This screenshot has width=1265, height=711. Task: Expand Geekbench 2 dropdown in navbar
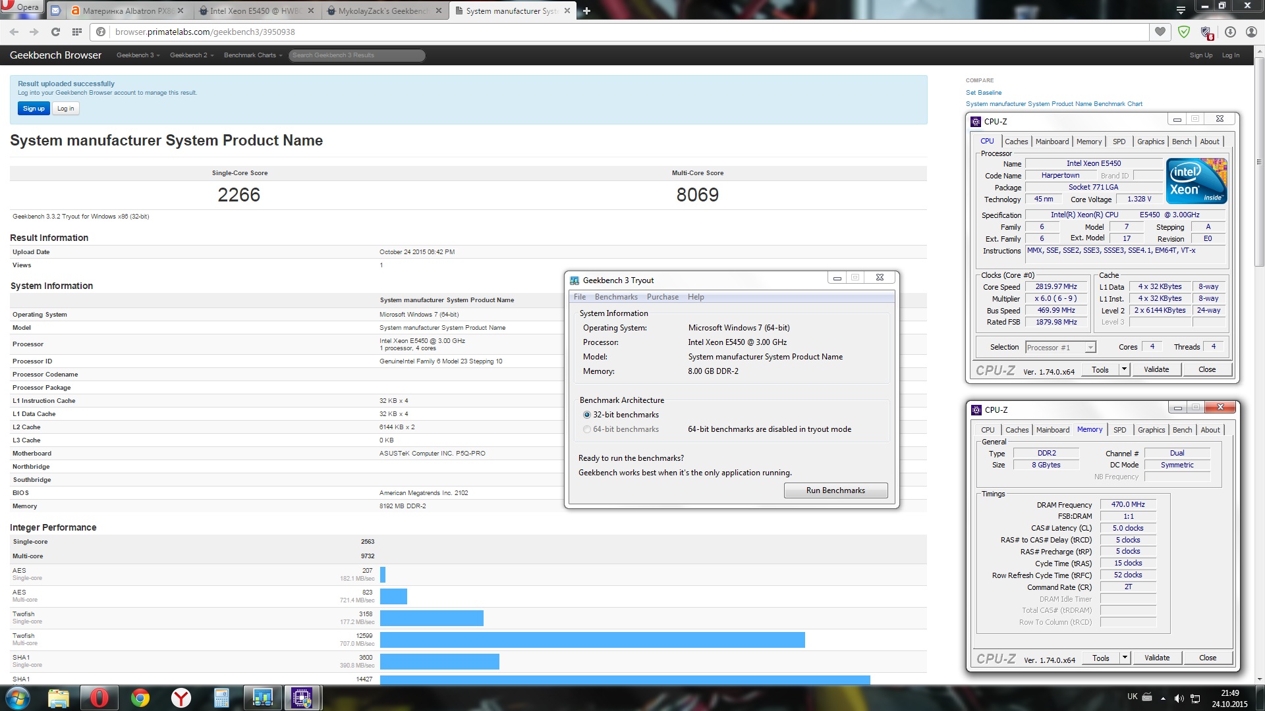pos(191,55)
